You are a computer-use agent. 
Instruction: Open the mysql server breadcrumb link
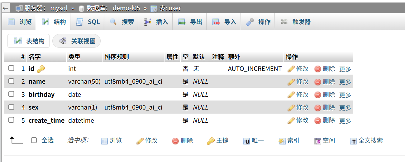(x=60, y=8)
